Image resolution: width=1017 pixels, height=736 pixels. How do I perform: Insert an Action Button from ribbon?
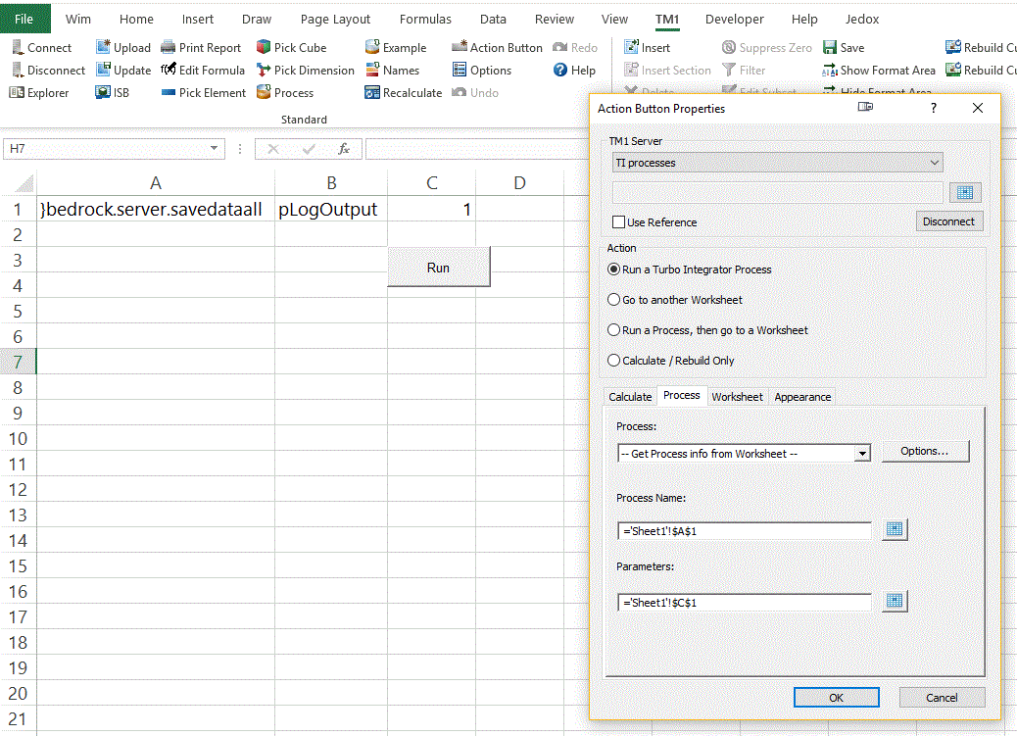click(498, 47)
